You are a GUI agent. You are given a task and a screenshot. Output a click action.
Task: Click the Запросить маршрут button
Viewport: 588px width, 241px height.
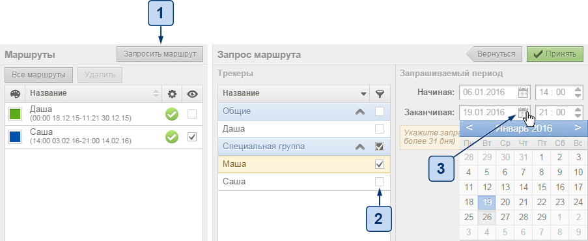click(160, 54)
